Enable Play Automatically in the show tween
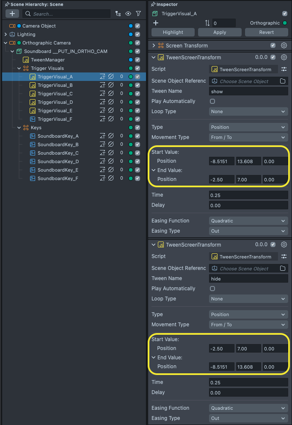 [212, 101]
